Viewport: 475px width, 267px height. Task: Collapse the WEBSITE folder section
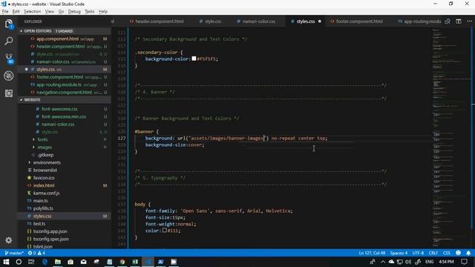click(32, 99)
